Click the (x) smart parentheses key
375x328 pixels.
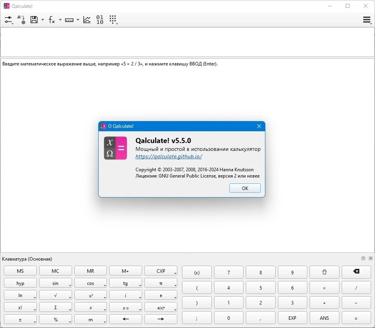[x=197, y=272]
